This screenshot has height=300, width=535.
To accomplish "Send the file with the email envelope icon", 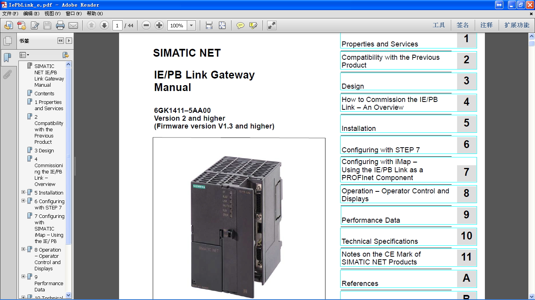I will [x=73, y=25].
